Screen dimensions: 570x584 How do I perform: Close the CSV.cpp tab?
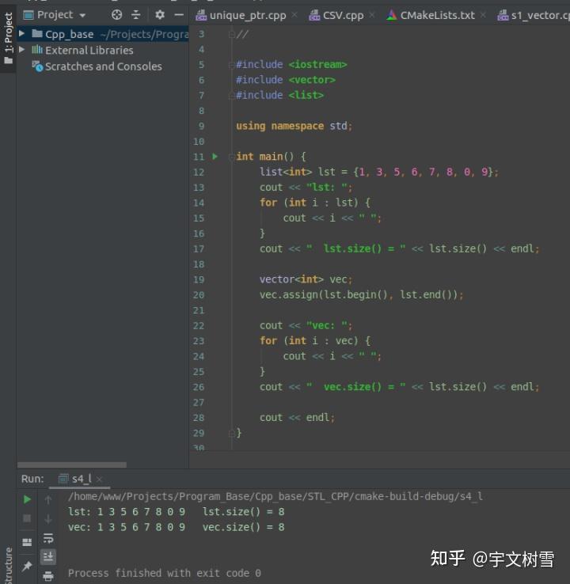pos(372,15)
